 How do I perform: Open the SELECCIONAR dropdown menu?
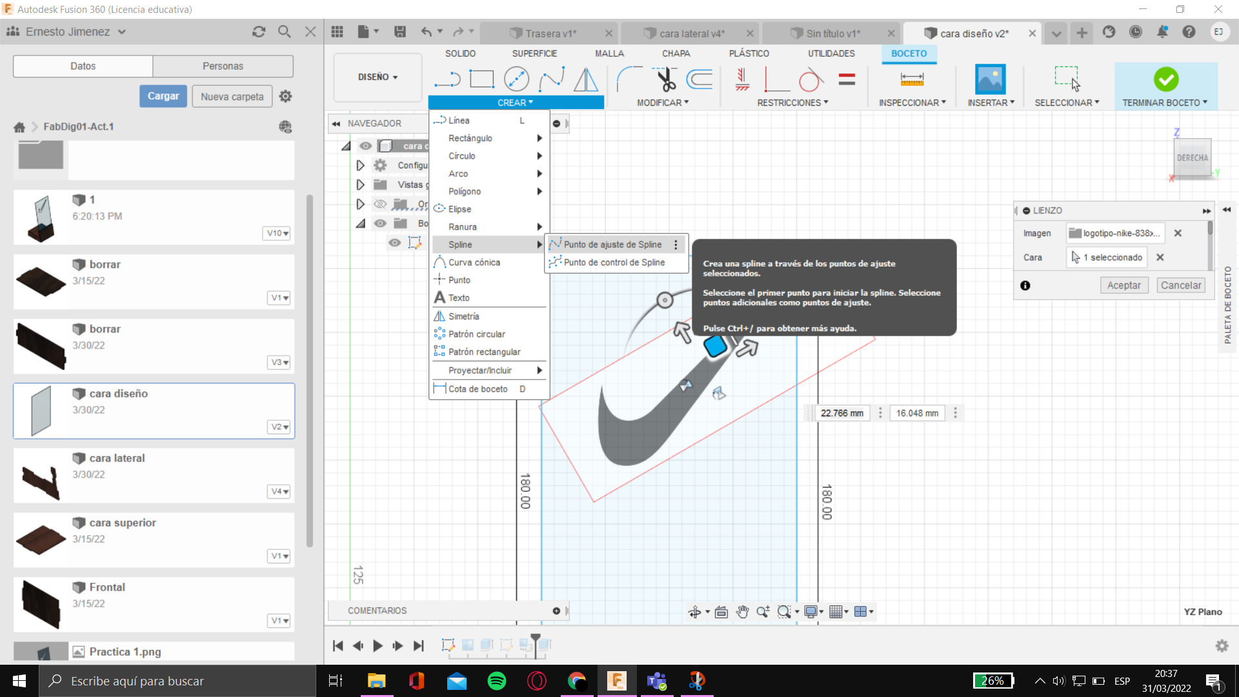point(1067,103)
